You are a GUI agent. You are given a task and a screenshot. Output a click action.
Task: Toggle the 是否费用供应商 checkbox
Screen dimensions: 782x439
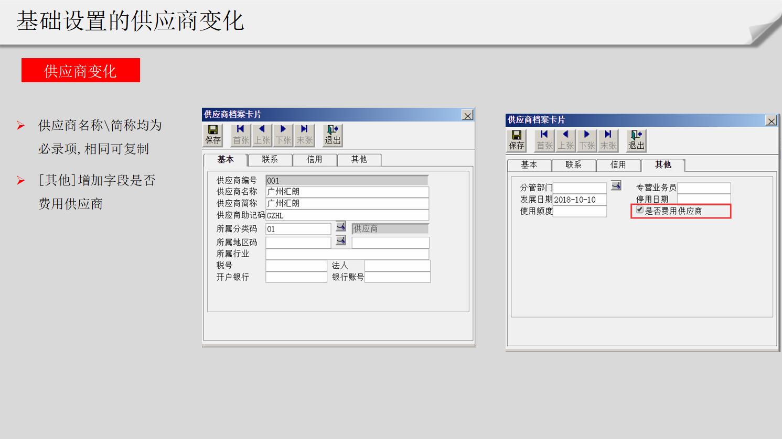tap(639, 210)
